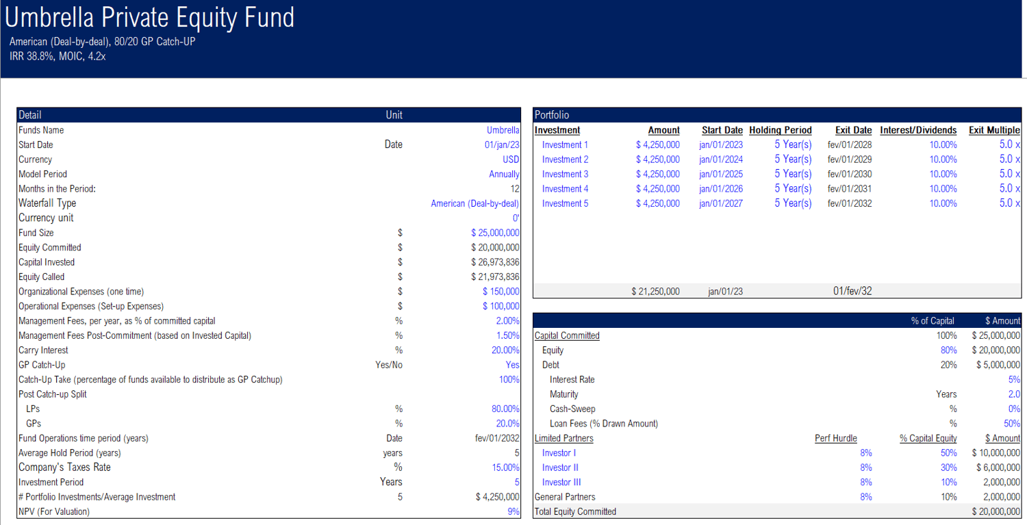1027x525 pixels.
Task: Select the Model Period value Annually
Action: (x=504, y=174)
